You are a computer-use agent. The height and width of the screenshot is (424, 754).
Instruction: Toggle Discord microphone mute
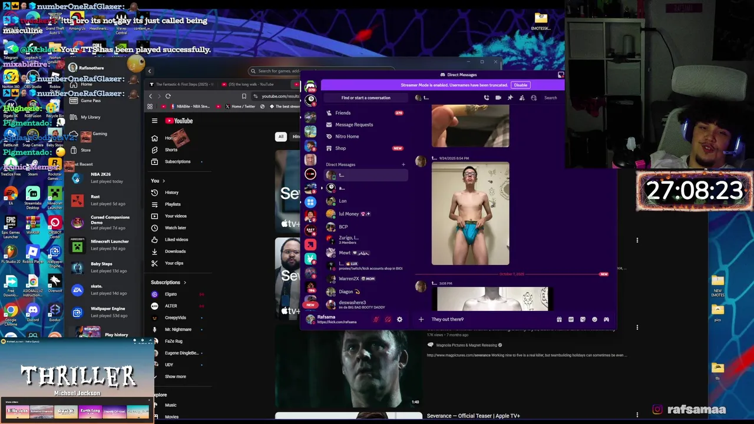(x=376, y=319)
